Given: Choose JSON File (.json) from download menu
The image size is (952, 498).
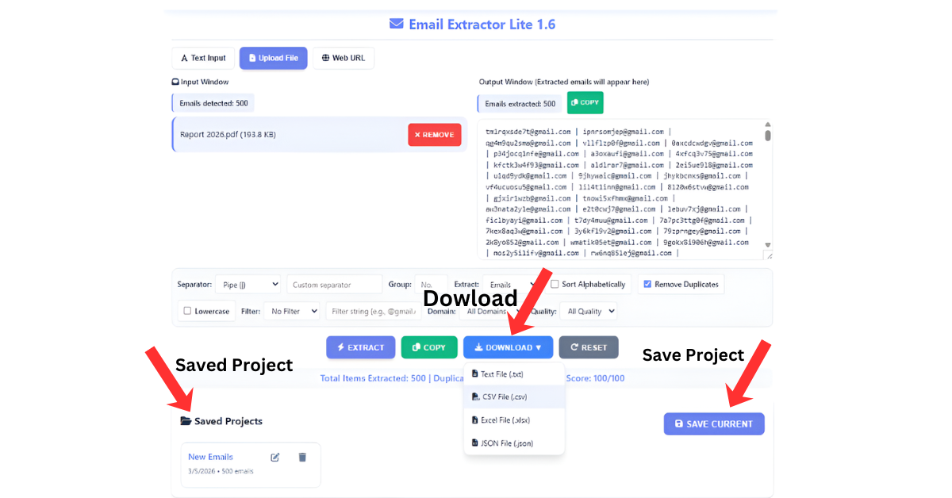Looking at the screenshot, I should pyautogui.click(x=514, y=443).
